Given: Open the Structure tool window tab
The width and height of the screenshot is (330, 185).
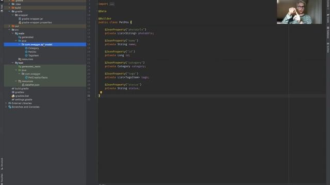Looking at the screenshot, I should coord(2,163).
